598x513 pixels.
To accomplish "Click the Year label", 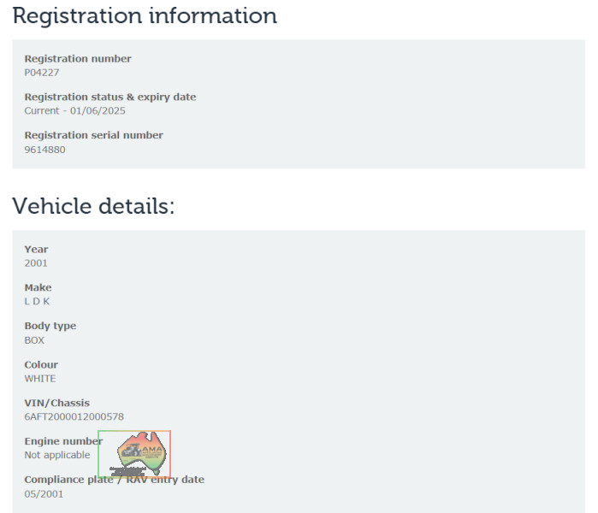I will pyautogui.click(x=36, y=250).
